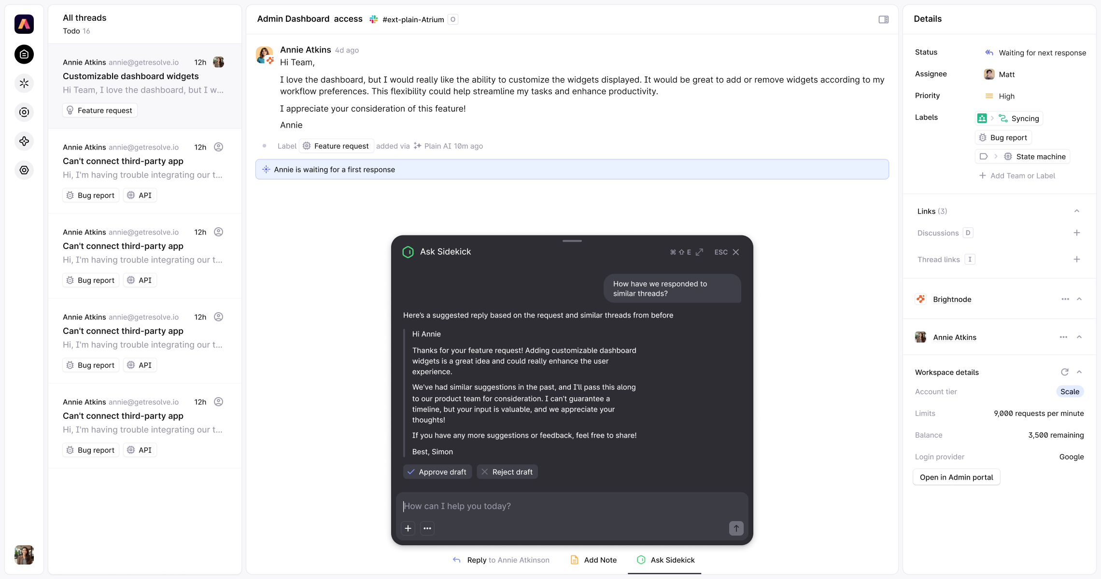Click Open in Admin portal button
Screen dimensions: 1101x579
pyautogui.click(x=956, y=477)
